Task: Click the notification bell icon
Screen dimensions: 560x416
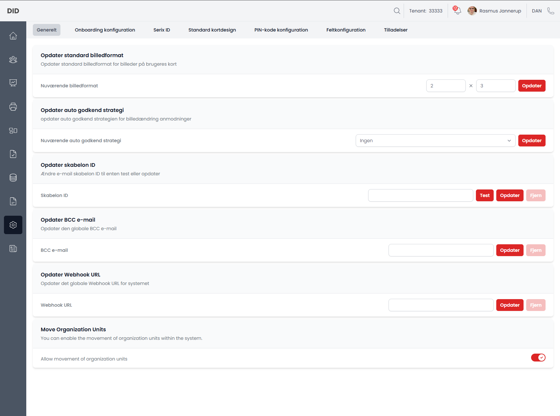Action: tap(457, 11)
